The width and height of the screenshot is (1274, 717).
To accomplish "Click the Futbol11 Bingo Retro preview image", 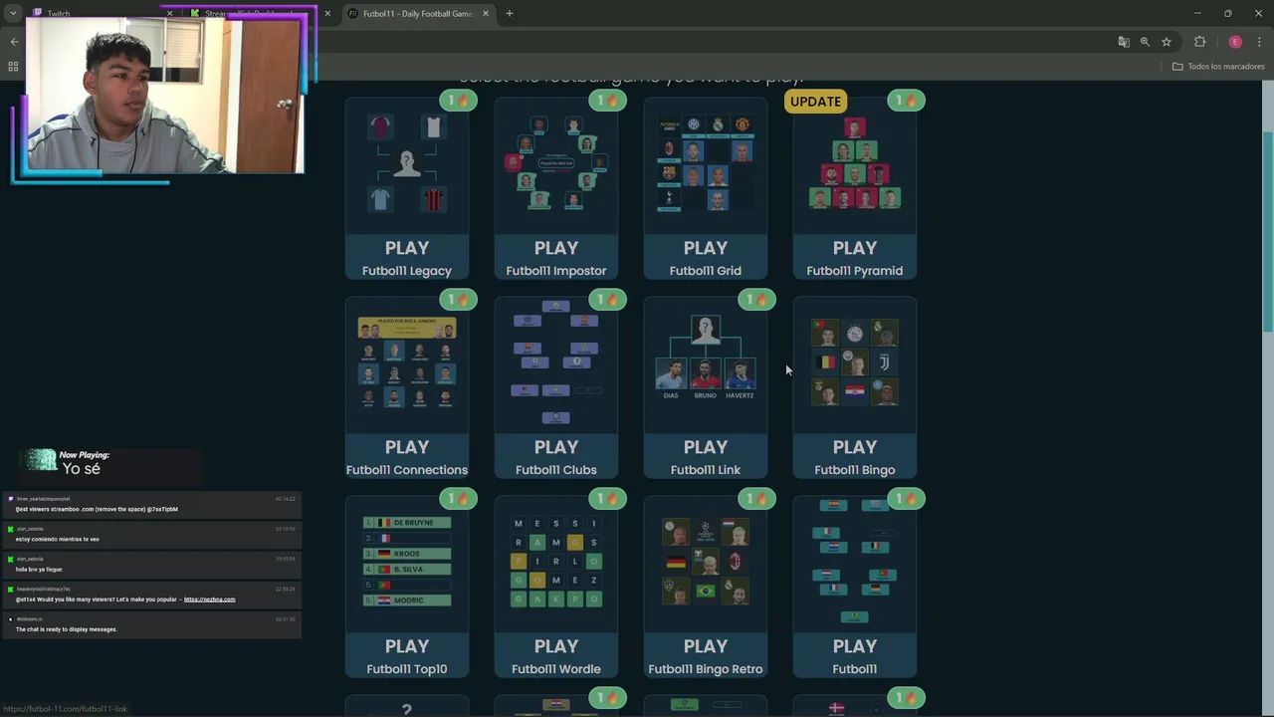I will tap(706, 562).
